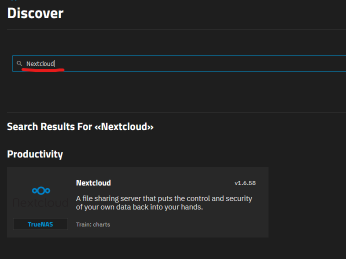Image resolution: width=346 pixels, height=259 pixels.
Task: Click the Productivity category heading
Action: click(x=35, y=154)
